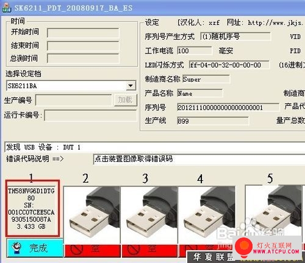Click the USB drive image in slot 4
The image size is (305, 263).
pyautogui.click(x=207, y=215)
